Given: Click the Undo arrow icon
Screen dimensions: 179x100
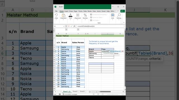Looking at the screenshot, I should (56, 15).
